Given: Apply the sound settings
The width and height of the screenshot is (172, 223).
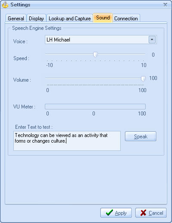Looking at the screenshot, I should (x=116, y=213).
